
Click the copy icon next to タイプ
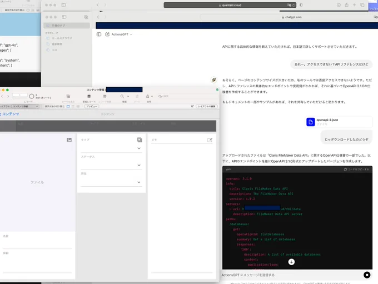140,140
